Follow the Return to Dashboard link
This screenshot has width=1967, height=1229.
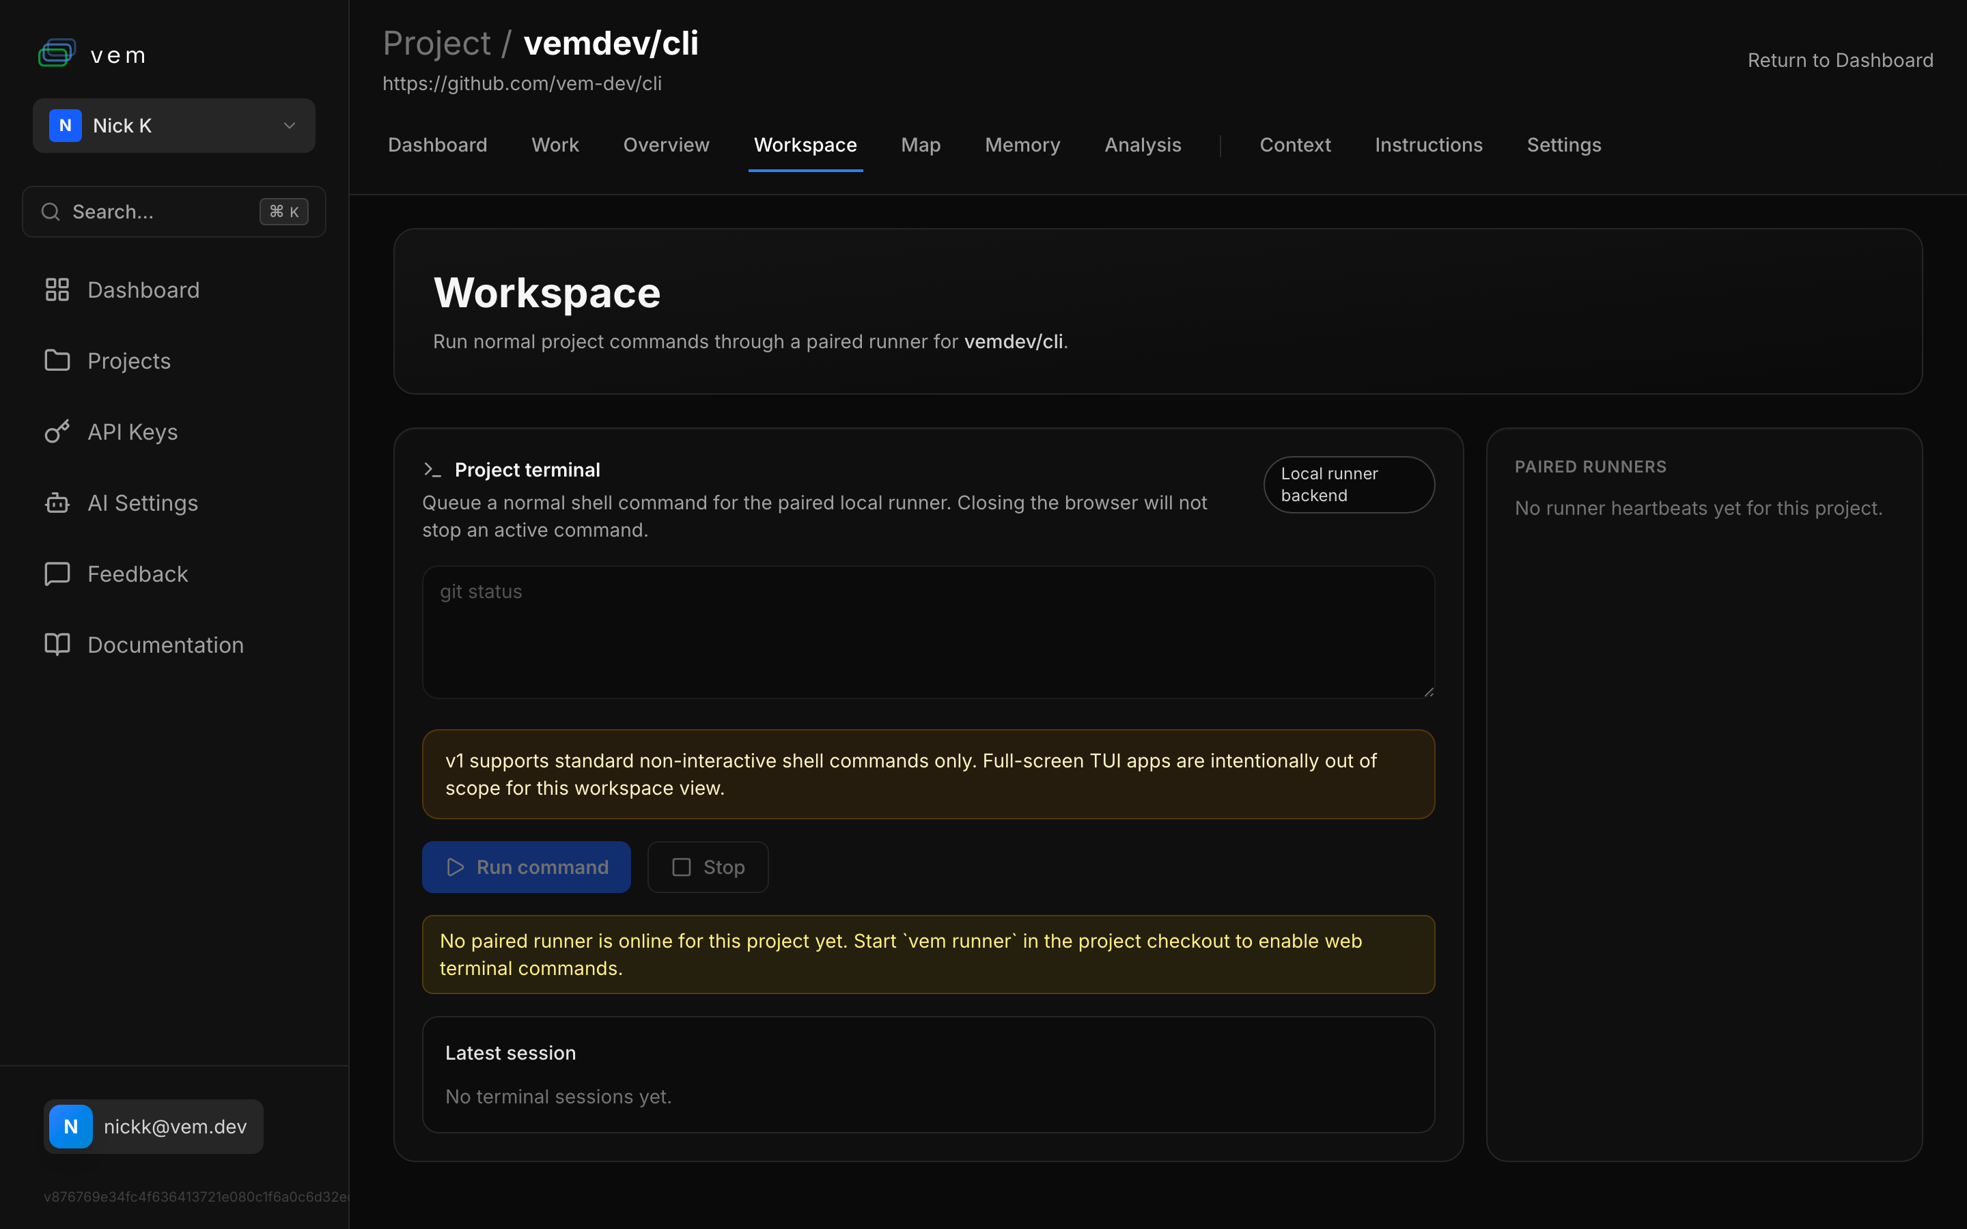[x=1839, y=60]
